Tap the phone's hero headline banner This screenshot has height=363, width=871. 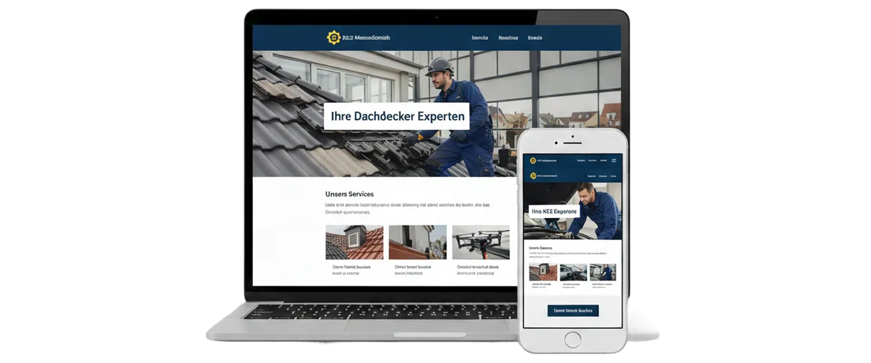(553, 212)
